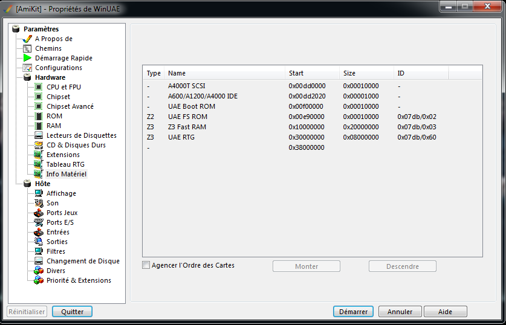This screenshot has width=506, height=325.
Task: Click the Ports E/S connector icon
Action: coord(39,222)
